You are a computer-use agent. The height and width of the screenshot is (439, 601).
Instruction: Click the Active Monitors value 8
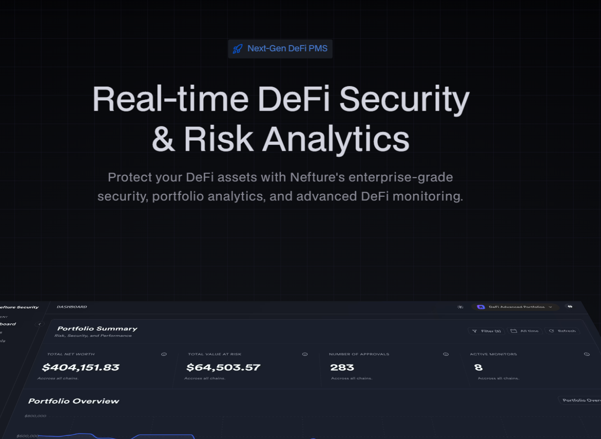[479, 367]
